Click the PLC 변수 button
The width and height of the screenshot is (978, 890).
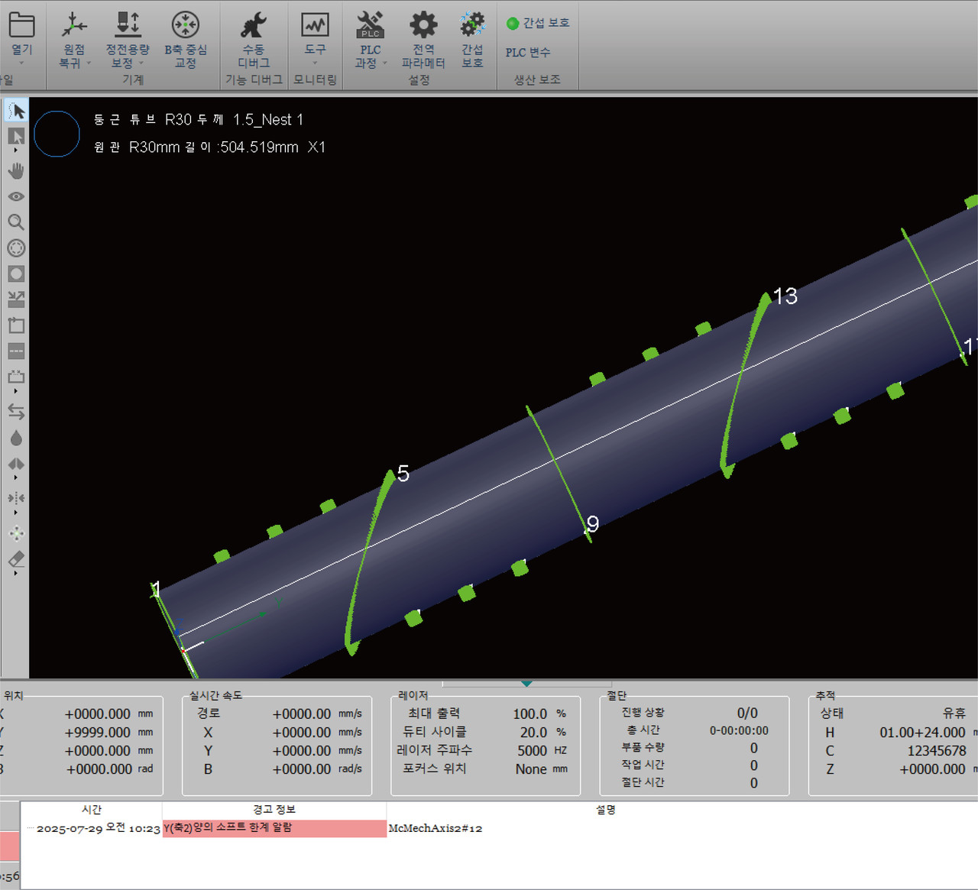point(527,53)
